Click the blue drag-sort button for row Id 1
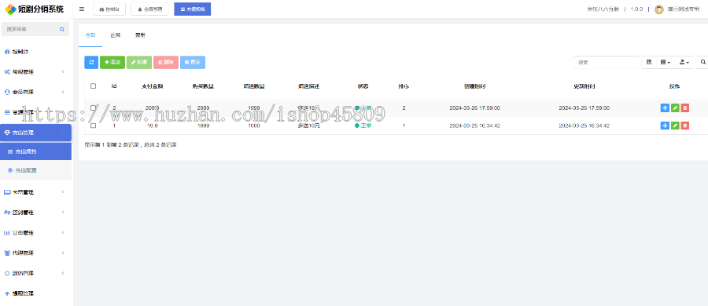 click(x=665, y=126)
